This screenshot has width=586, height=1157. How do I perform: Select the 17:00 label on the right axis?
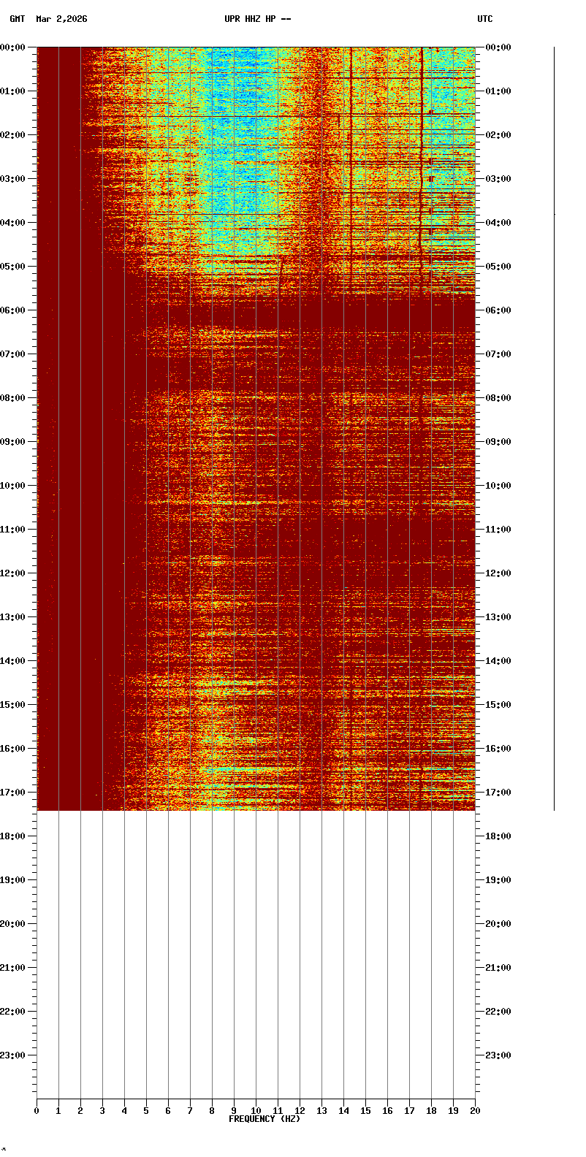[498, 793]
